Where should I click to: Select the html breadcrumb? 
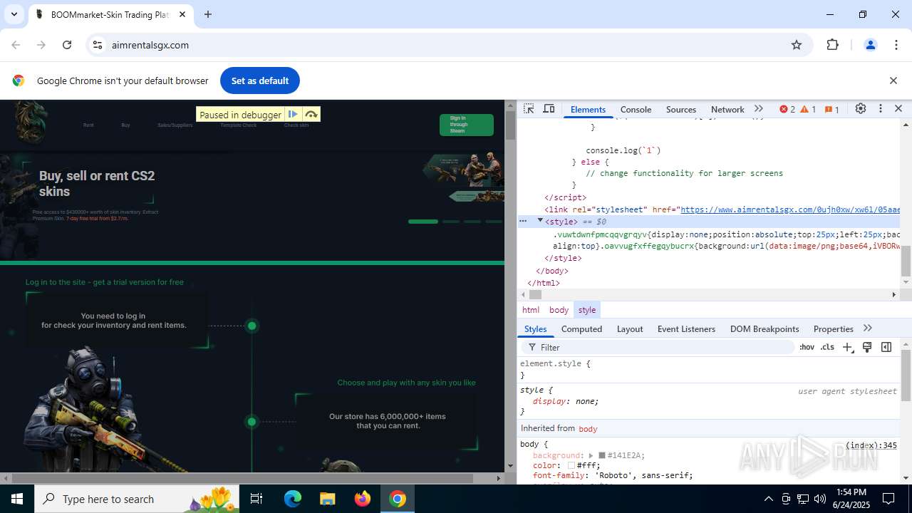(531, 310)
